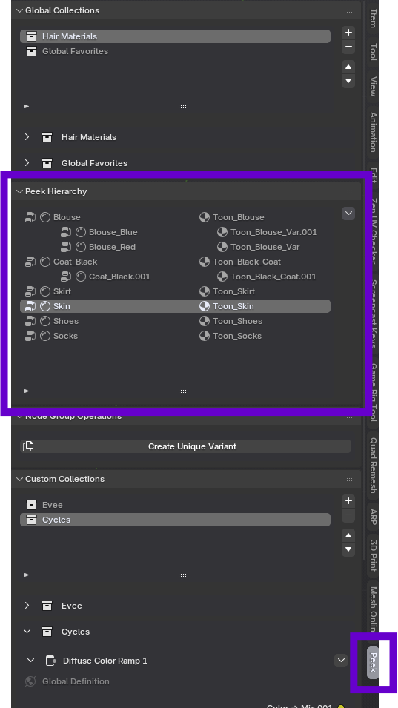Expand Peek Hierarchy list filter triangle

27,391
